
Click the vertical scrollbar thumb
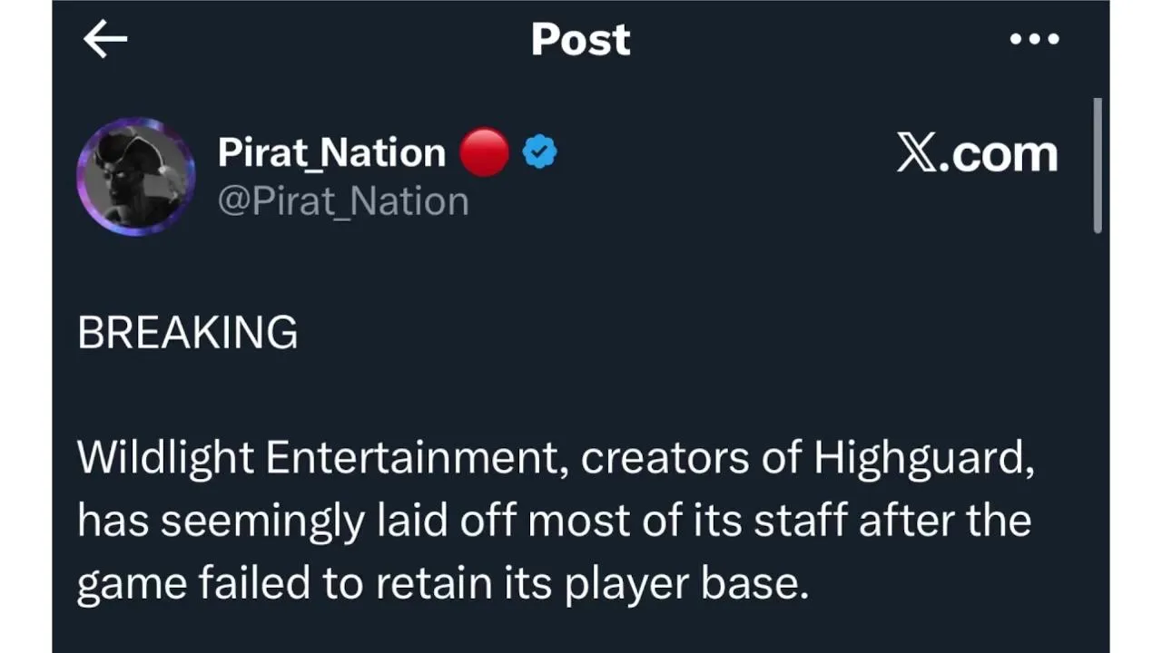[x=1097, y=165]
